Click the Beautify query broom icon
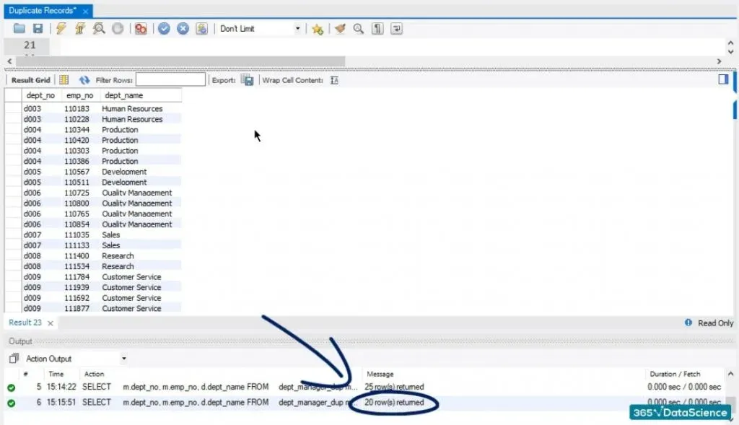Image resolution: width=739 pixels, height=425 pixels. coord(340,29)
